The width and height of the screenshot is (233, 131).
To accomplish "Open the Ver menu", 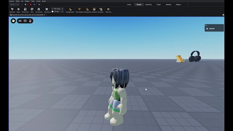I will [x=22, y=1].
